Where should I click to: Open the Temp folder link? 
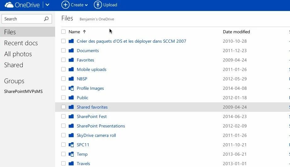tap(82, 154)
